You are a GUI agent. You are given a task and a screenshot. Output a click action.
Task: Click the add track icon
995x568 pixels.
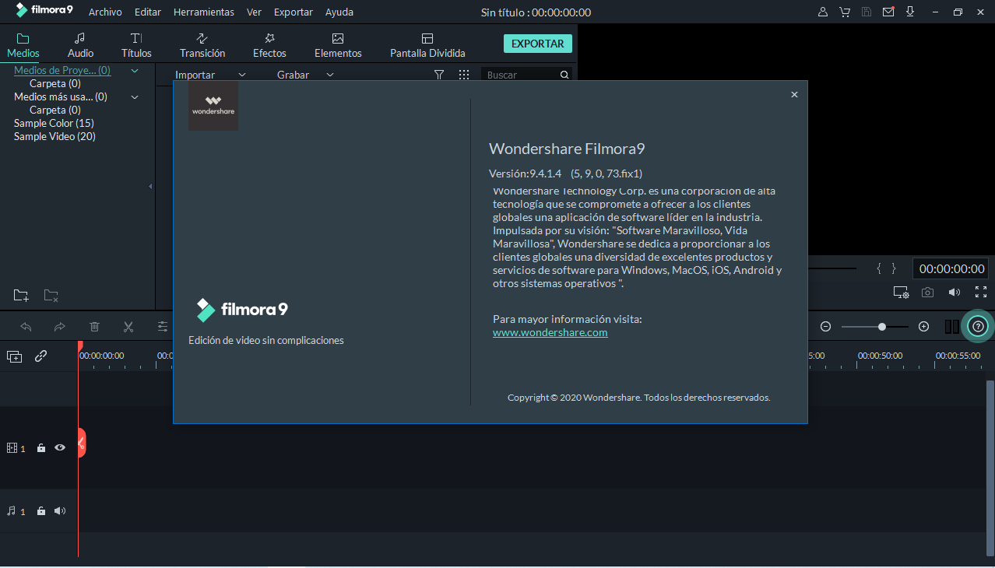click(15, 356)
